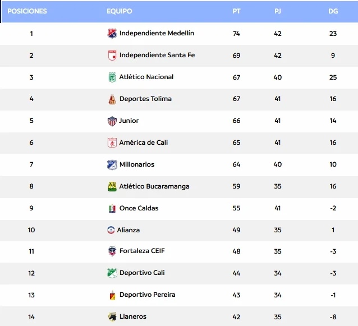The width and height of the screenshot is (358, 326).
Task: Click the Atlético Bucaramanga crest icon
Action: coord(112,187)
